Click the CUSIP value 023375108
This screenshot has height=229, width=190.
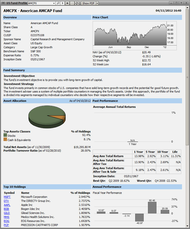[37, 35]
